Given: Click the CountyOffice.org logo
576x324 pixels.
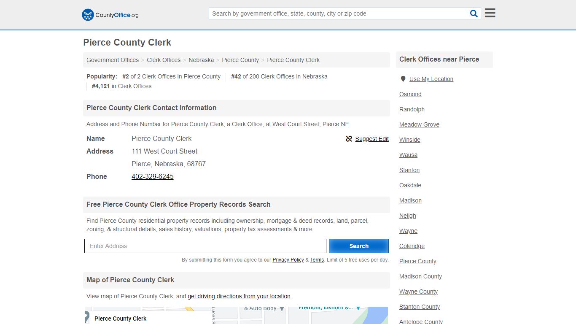Looking at the screenshot, I should click(x=110, y=15).
